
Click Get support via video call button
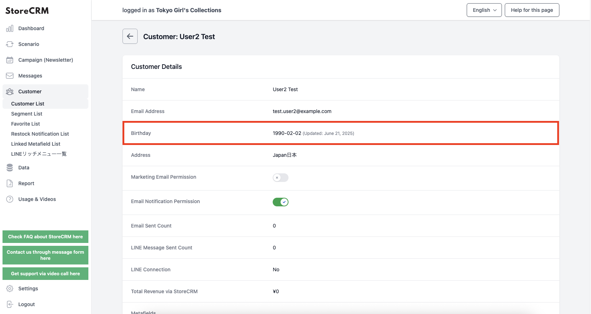tap(45, 274)
